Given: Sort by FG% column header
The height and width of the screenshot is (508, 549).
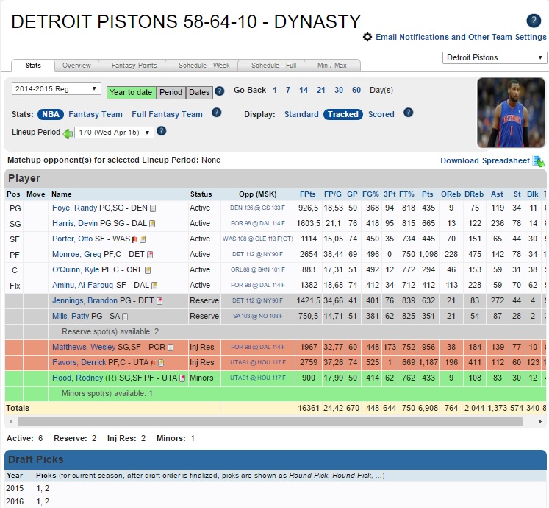Looking at the screenshot, I should pos(370,194).
